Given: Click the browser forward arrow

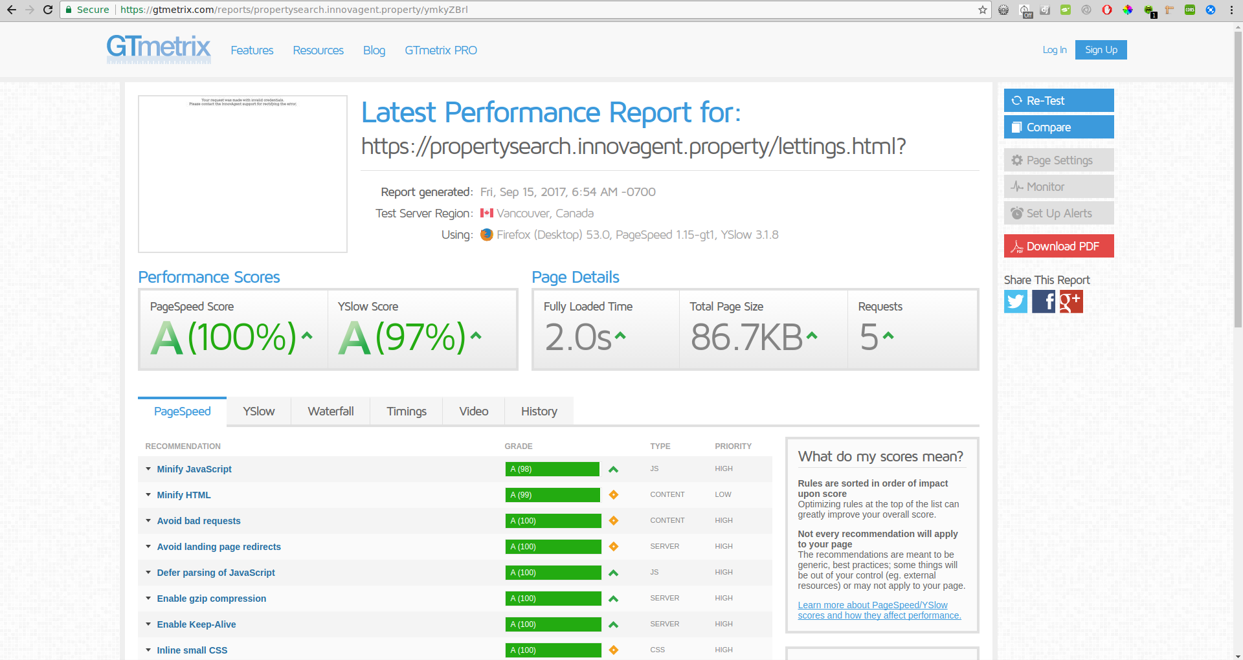Looking at the screenshot, I should tap(30, 10).
